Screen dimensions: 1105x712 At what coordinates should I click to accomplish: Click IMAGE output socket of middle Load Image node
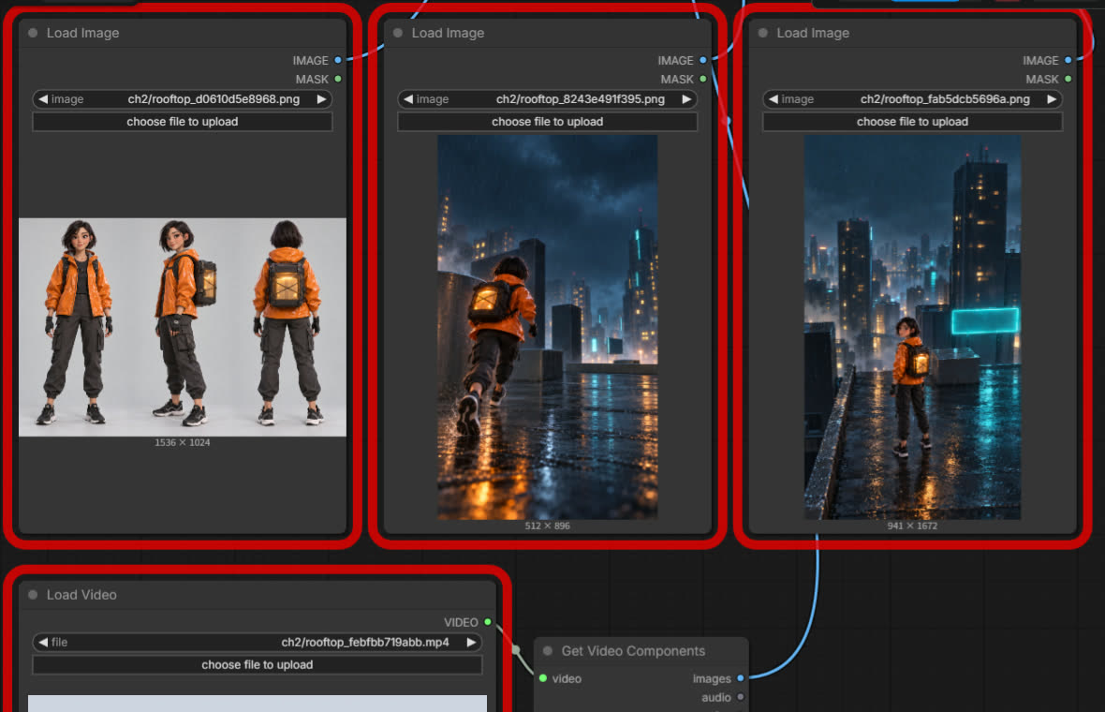(703, 61)
